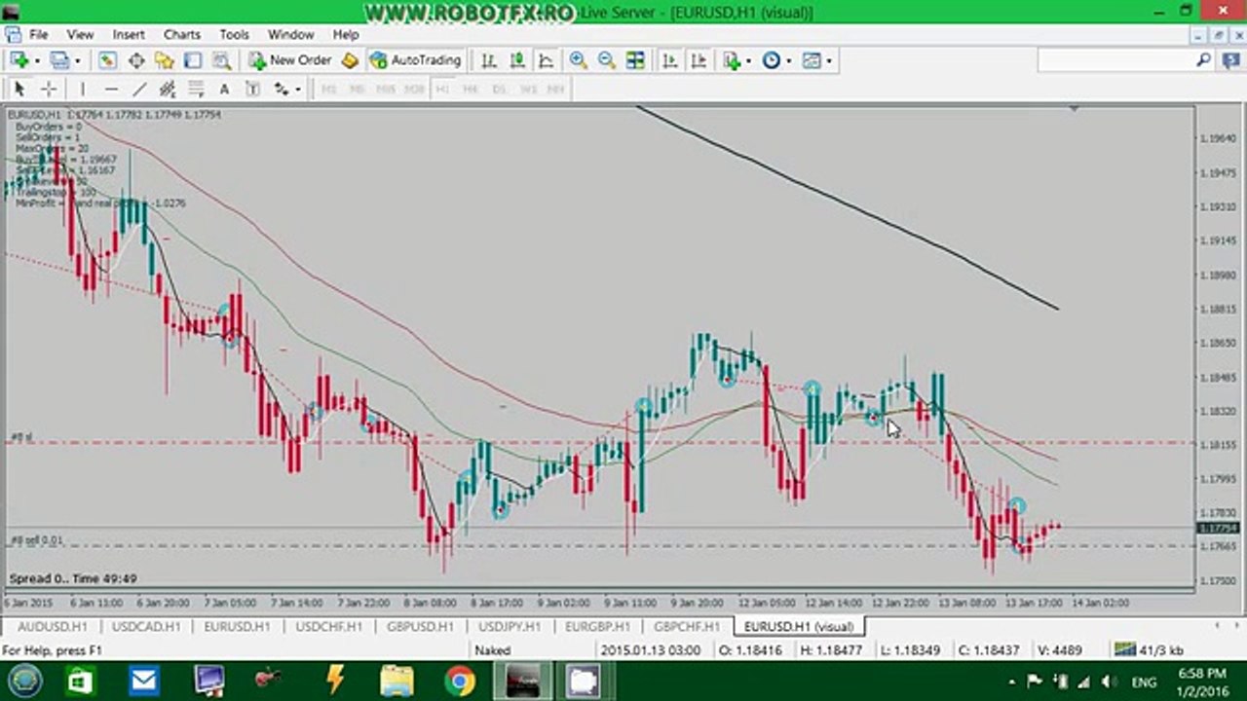Expand the New Chart dropdown arrow

[x=35, y=60]
